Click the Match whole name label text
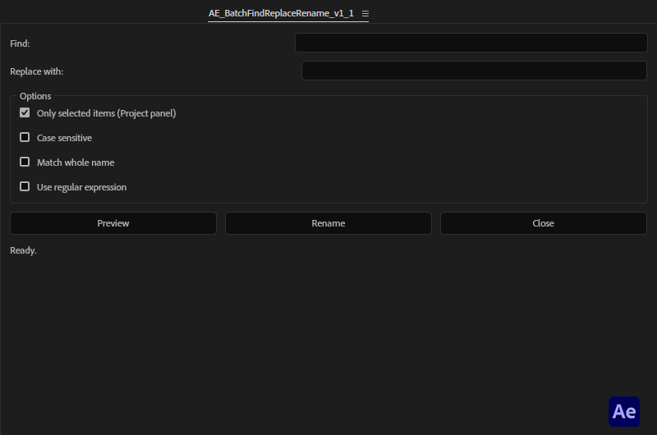The height and width of the screenshot is (435, 657). 76,163
